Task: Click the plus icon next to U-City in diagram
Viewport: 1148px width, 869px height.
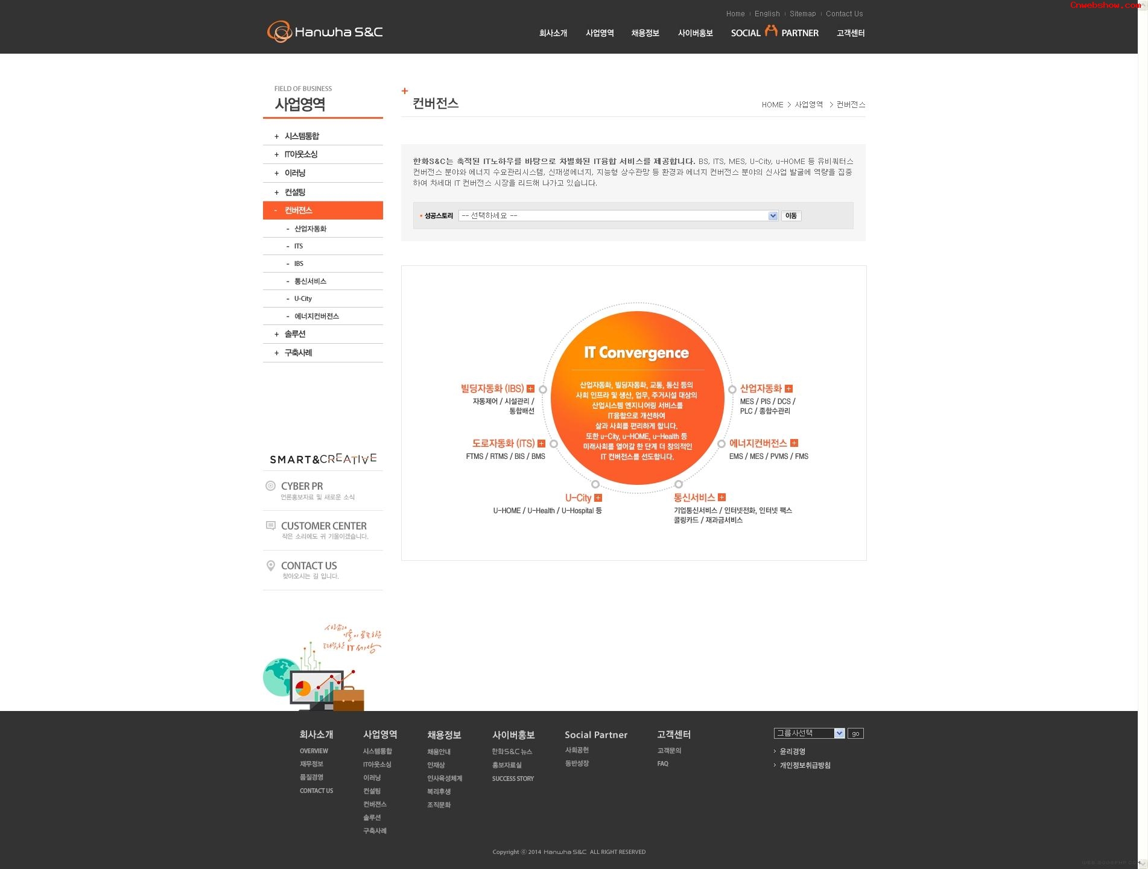Action: (x=598, y=498)
